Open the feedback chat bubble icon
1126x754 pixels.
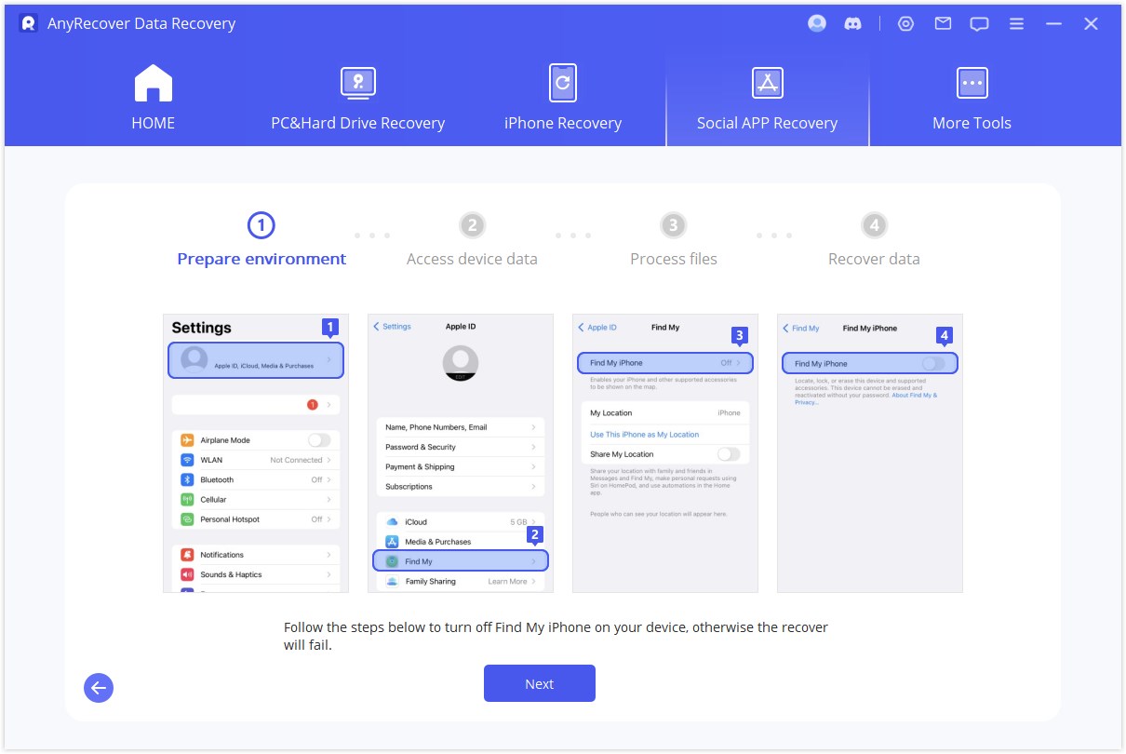tap(979, 24)
